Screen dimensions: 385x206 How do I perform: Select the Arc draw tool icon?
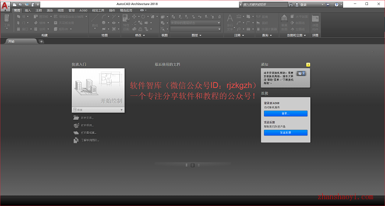coord(104,16)
